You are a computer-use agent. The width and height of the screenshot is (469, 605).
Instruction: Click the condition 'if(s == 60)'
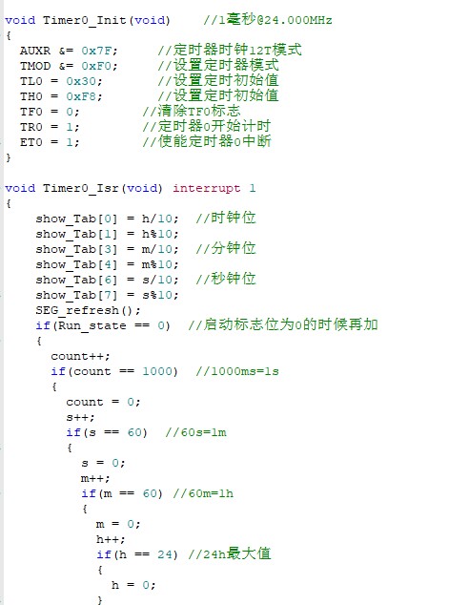(x=107, y=432)
